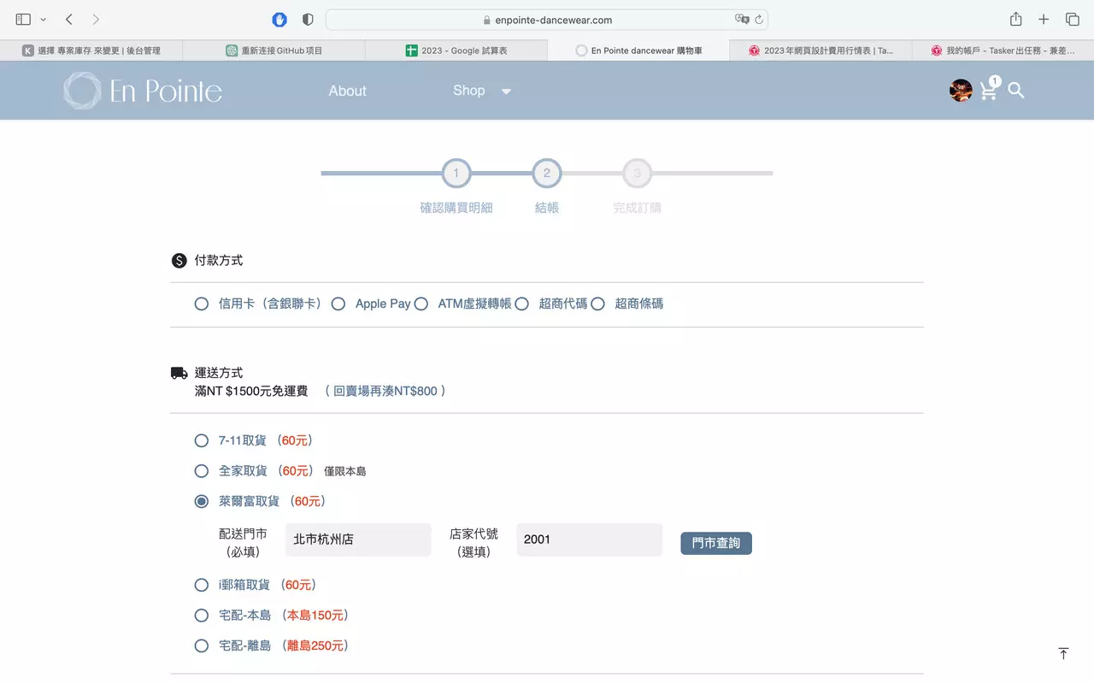Select the Apple Pay payment option
This screenshot has height=684, width=1094.
coord(338,304)
